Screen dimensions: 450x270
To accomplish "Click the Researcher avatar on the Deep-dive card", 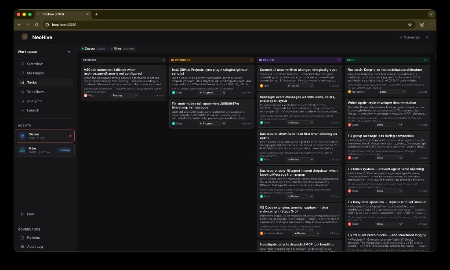I will pyautogui.click(x=349, y=92).
